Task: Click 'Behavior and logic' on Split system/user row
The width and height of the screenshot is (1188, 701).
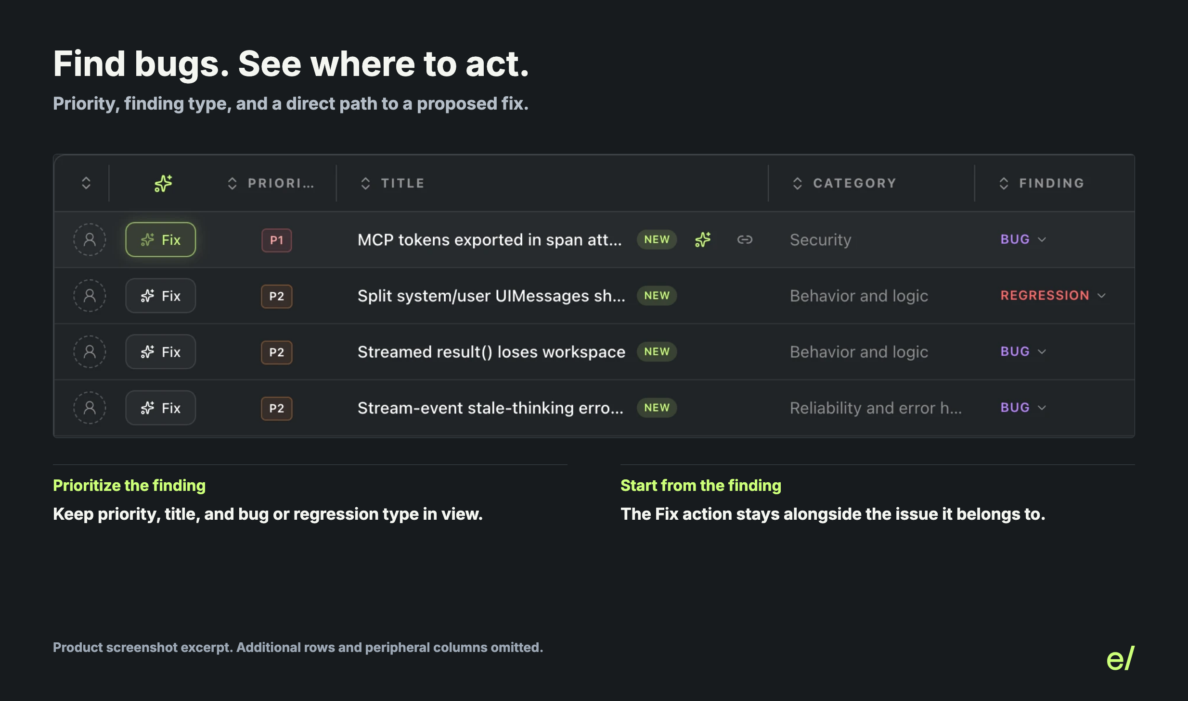Action: point(859,296)
